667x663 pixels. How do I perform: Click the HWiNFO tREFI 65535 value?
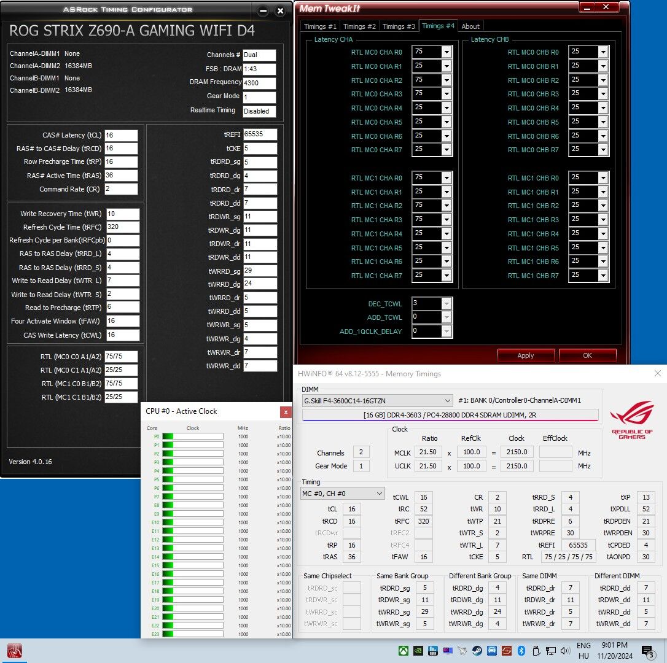(579, 545)
